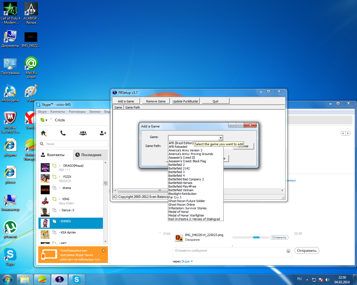Switch to Последние tab in Skype
The height and width of the screenshot is (285, 357).
pyautogui.click(x=91, y=155)
